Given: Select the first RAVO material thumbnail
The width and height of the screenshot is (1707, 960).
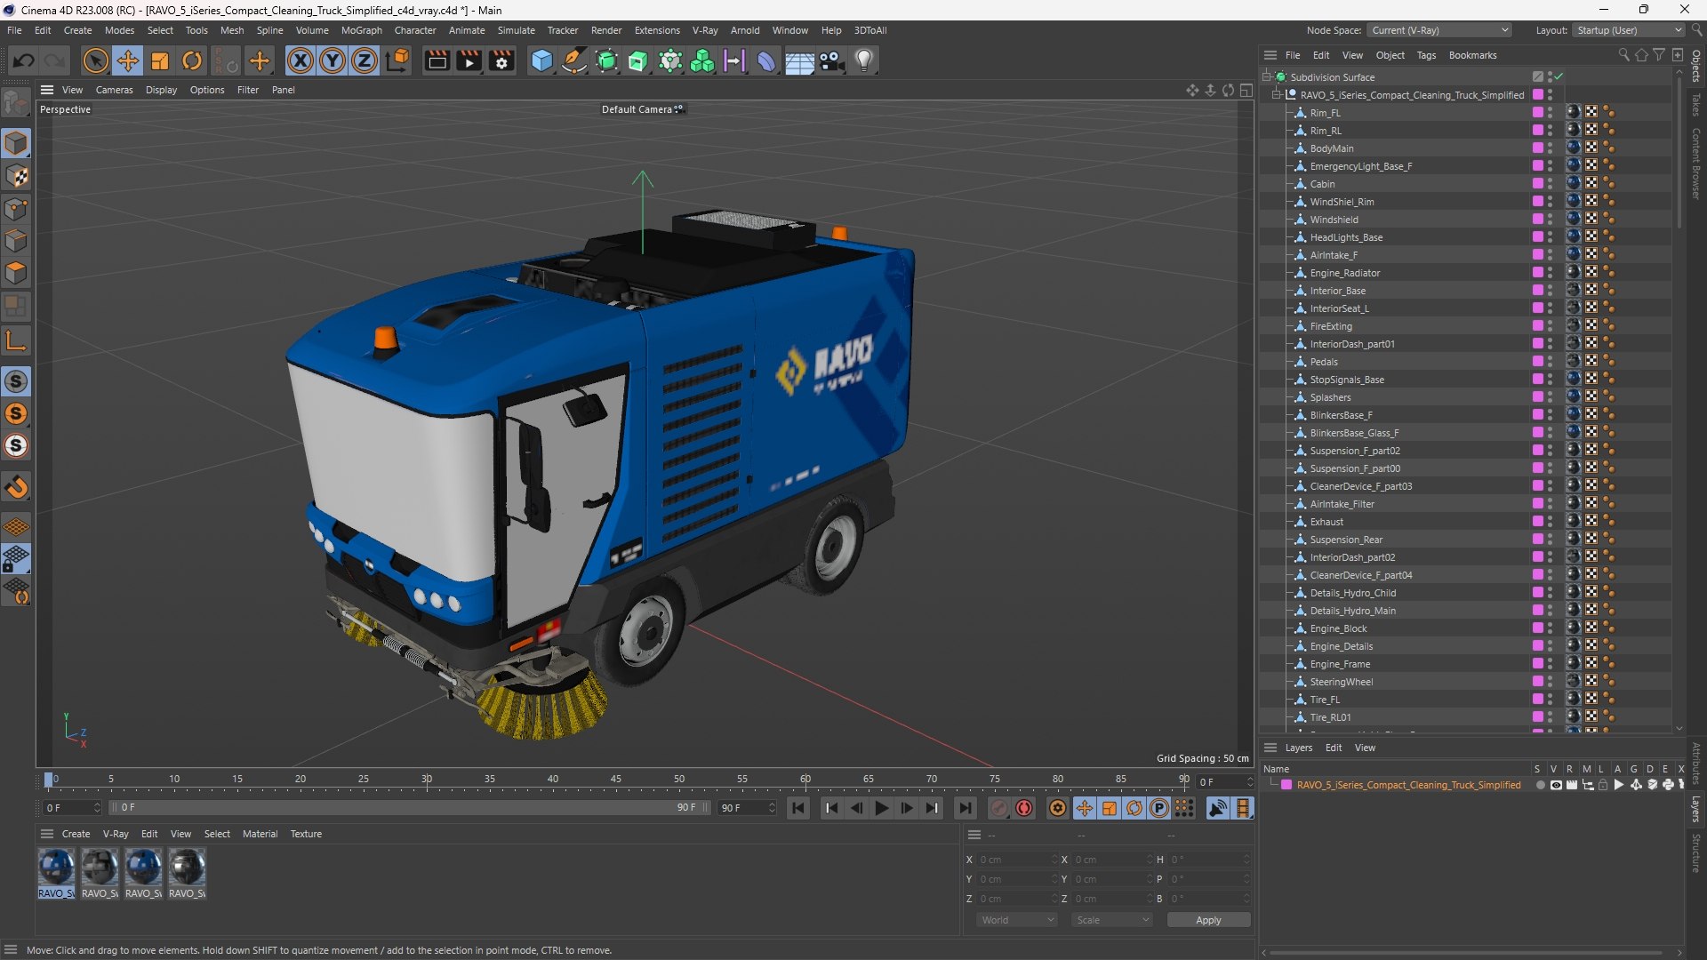Looking at the screenshot, I should click(56, 868).
